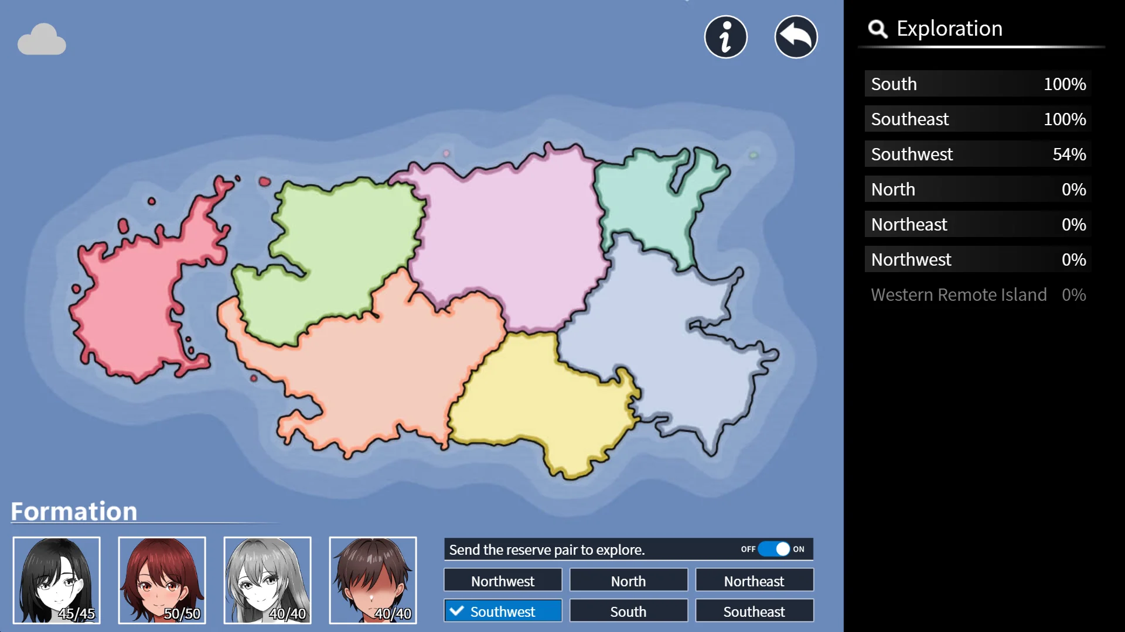Viewport: 1125px width, 632px height.
Task: Select the brown-haired boy portrait
Action: click(373, 580)
